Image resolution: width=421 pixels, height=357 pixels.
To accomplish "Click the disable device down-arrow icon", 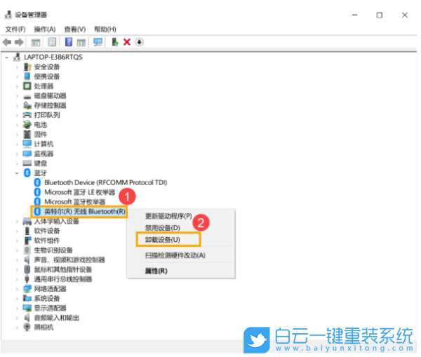I will (x=140, y=42).
